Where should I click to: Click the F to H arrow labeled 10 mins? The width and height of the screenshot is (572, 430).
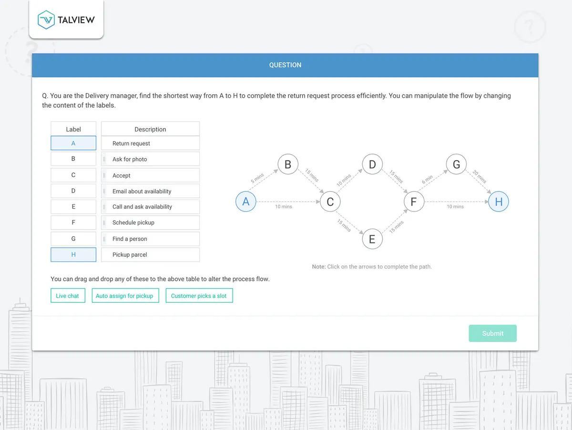pos(456,202)
